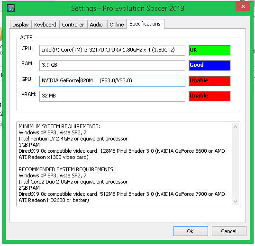Focus the GPU NVIDIA GeForce field
Image resolution: width=255 pixels, height=246 pixels.
[x=112, y=81]
